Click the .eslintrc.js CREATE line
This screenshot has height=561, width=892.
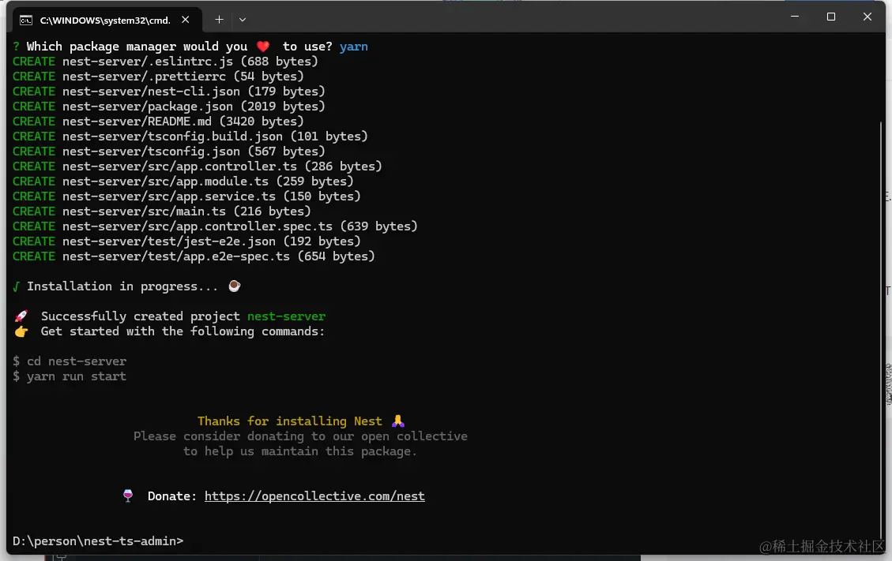click(x=165, y=62)
